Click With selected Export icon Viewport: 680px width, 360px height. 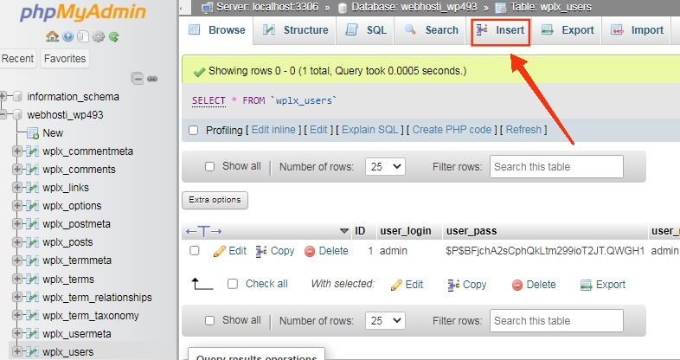(x=587, y=285)
